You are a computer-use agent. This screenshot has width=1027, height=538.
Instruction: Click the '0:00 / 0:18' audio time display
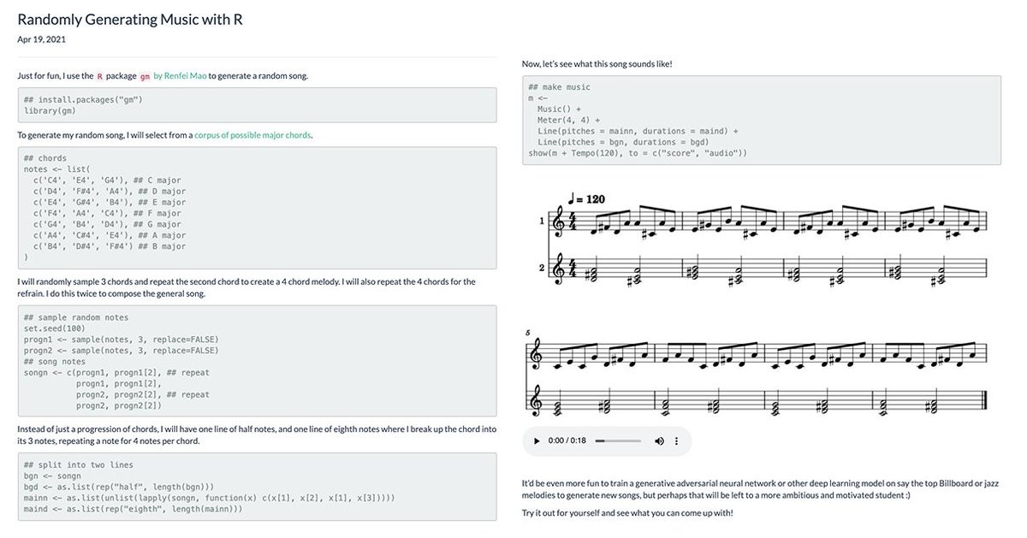point(566,441)
